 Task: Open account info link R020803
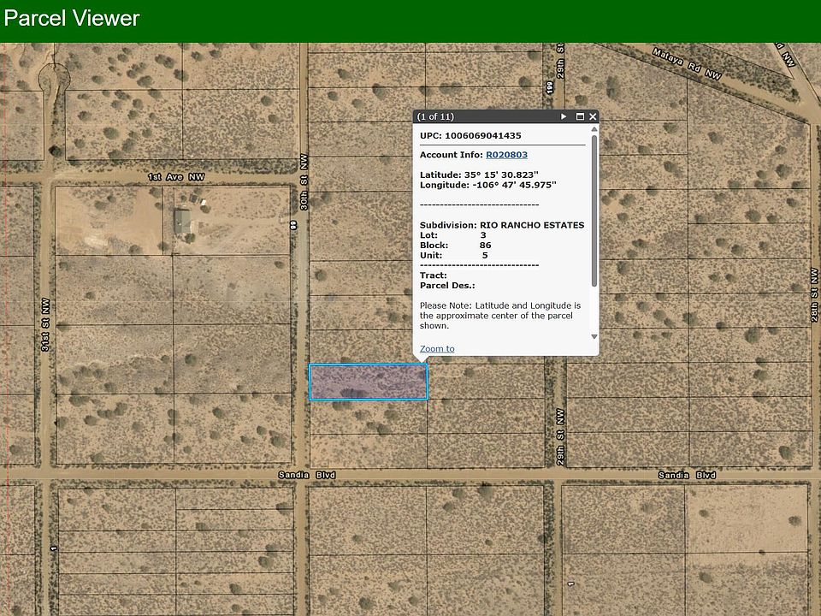click(x=506, y=155)
